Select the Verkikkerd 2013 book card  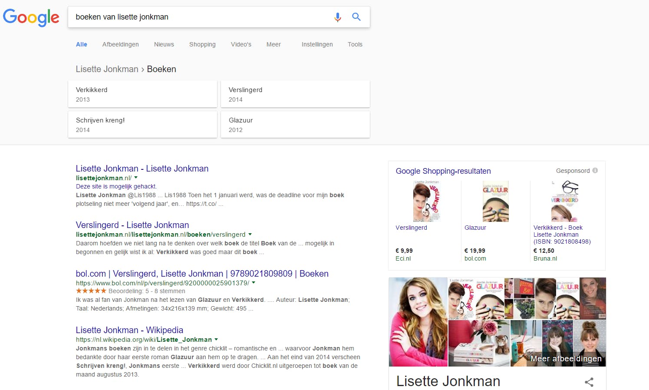142,94
